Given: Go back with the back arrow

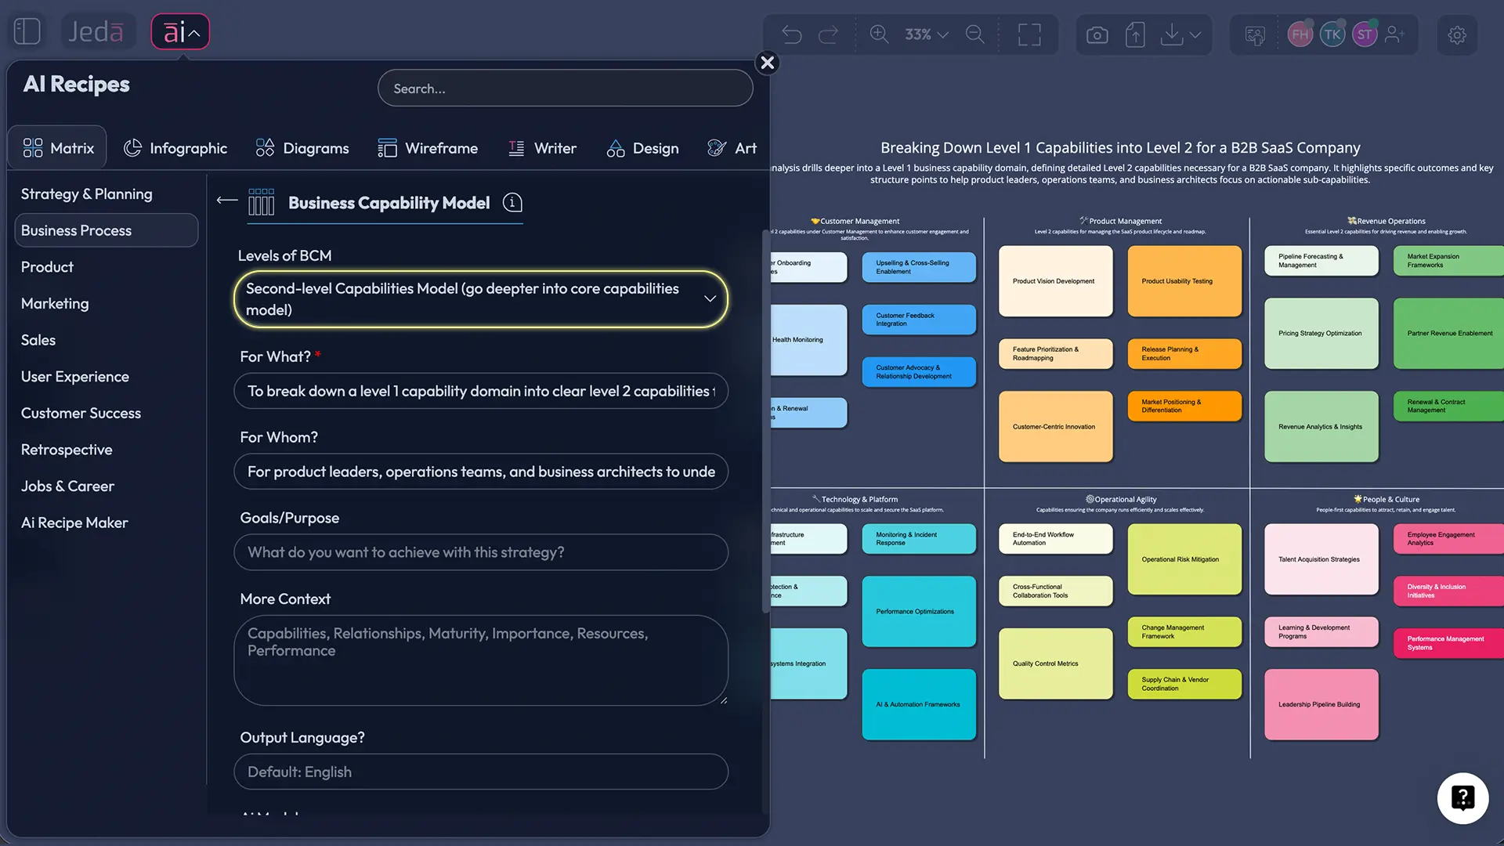Looking at the screenshot, I should coord(226,201).
